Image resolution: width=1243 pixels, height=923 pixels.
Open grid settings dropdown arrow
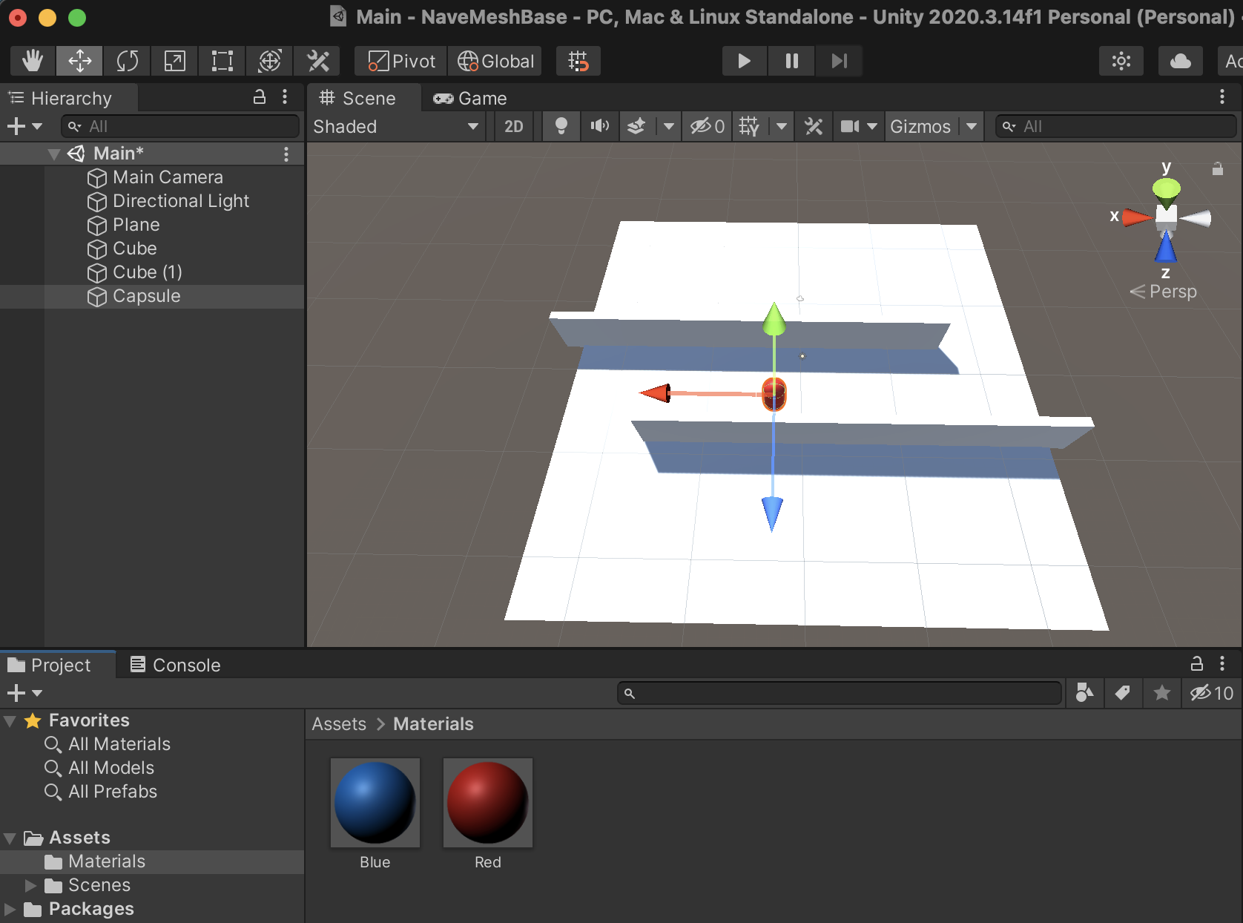point(782,127)
